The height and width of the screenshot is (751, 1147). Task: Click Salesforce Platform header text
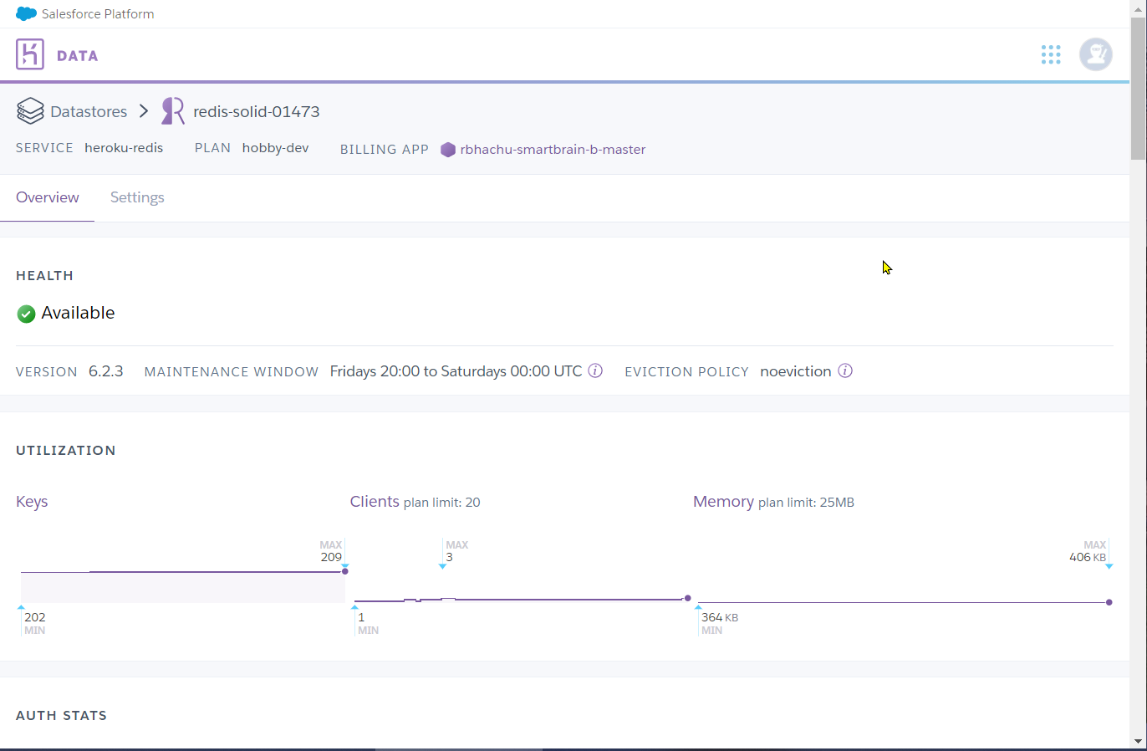pos(98,14)
